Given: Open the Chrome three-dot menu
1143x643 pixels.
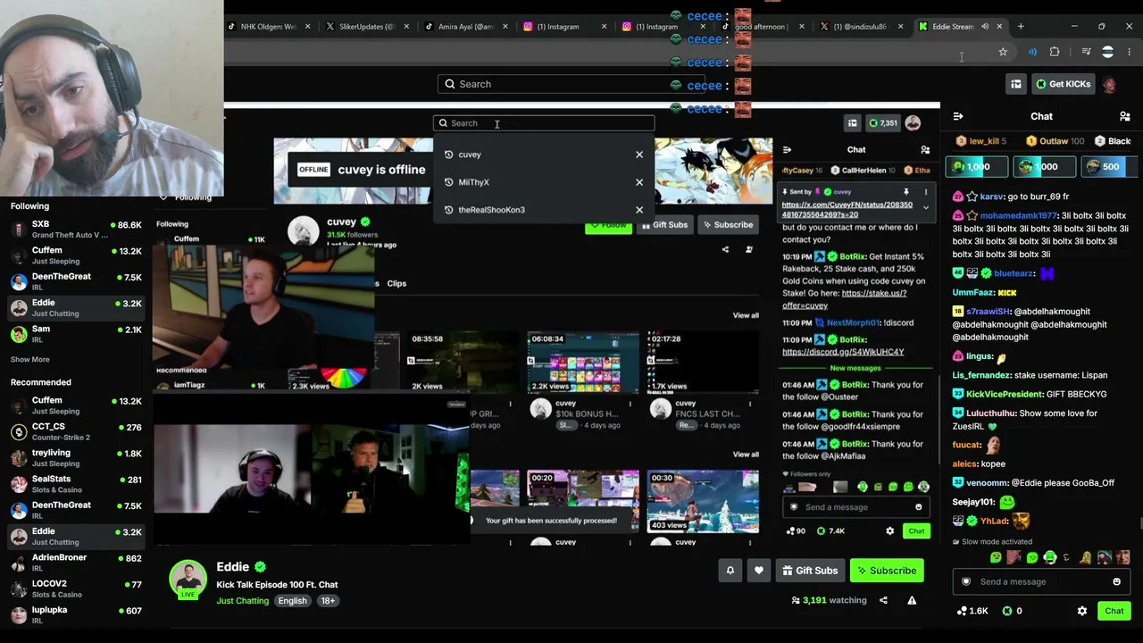Looking at the screenshot, I should pos(1131,52).
